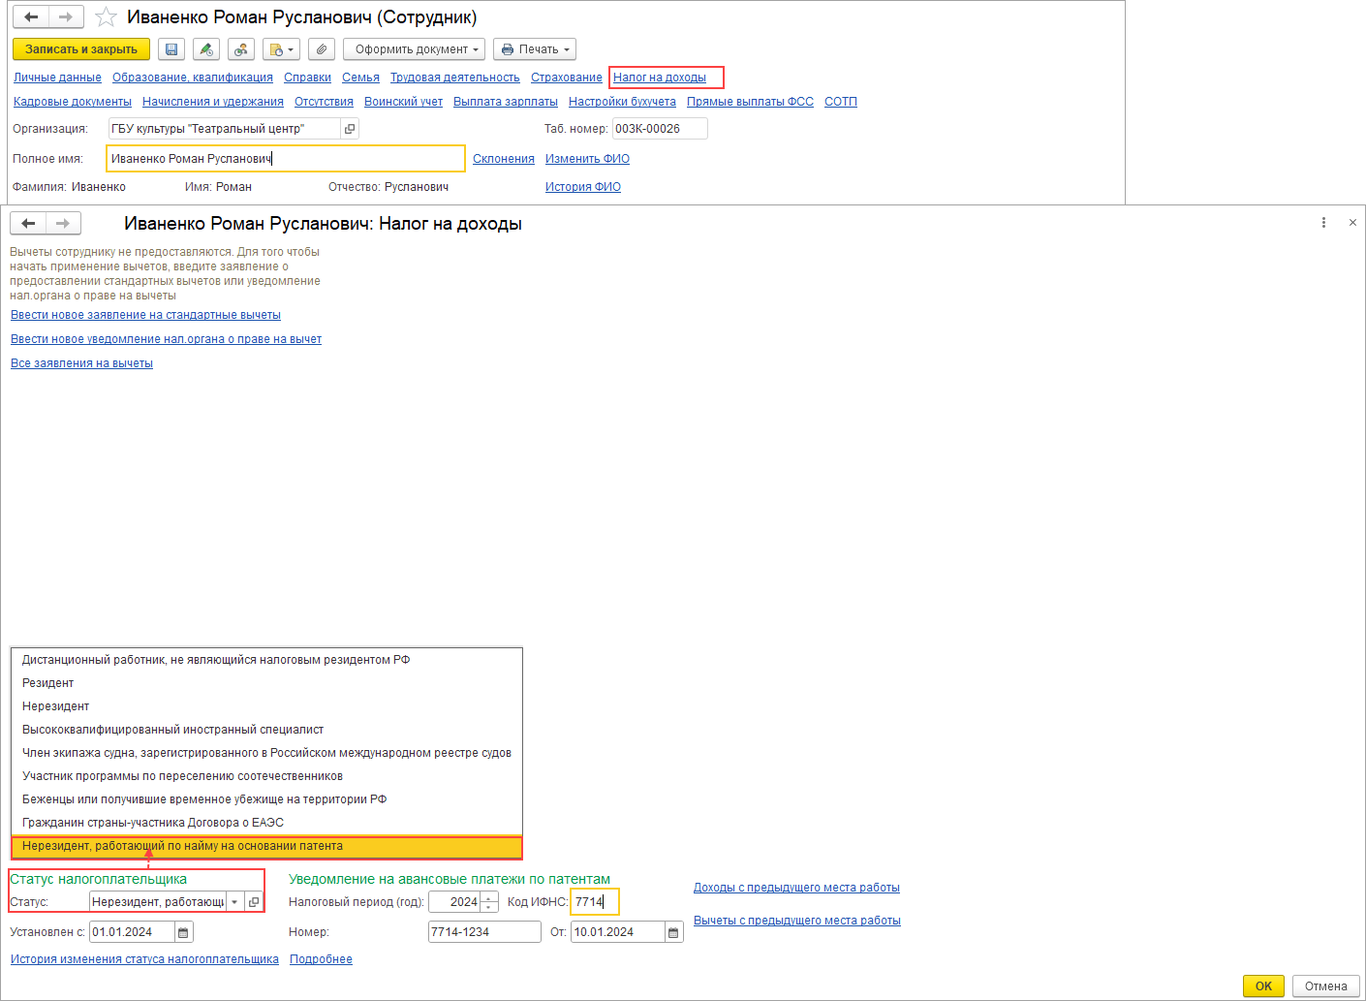The width and height of the screenshot is (1366, 1001).
Task: Click the paperclip attached files icon
Action: [322, 49]
